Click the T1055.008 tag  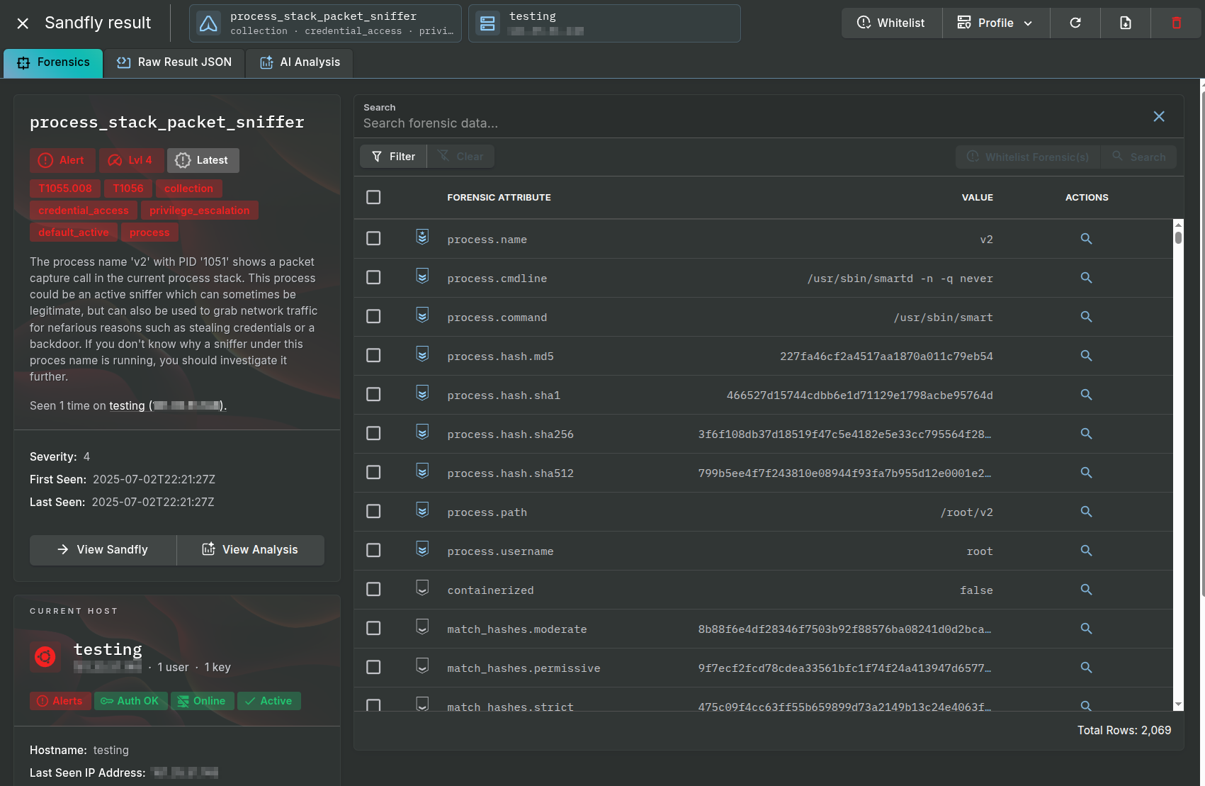(x=65, y=189)
